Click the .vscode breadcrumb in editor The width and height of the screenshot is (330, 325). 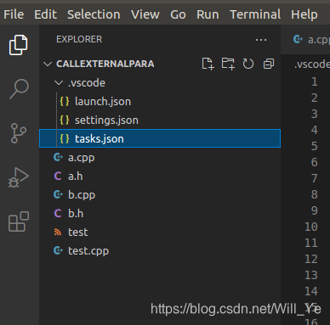[x=312, y=64]
